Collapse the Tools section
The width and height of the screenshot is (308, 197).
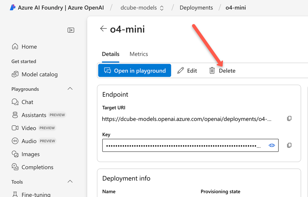click(70, 182)
